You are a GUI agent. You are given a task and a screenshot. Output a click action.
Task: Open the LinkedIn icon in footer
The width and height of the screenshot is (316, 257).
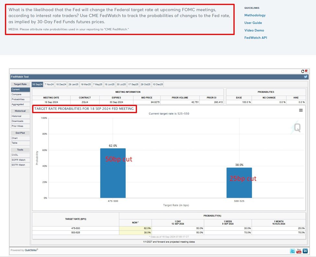tap(305, 251)
